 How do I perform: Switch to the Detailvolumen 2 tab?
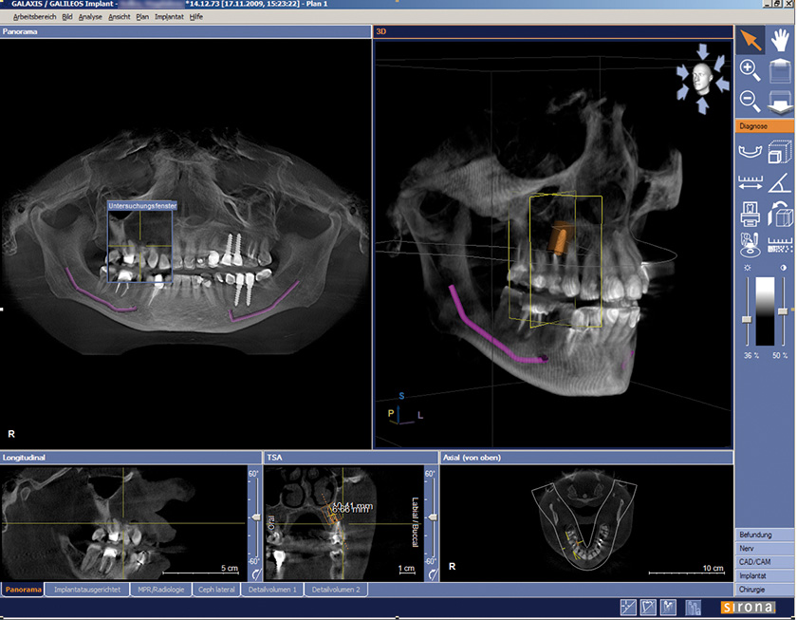[x=336, y=590]
